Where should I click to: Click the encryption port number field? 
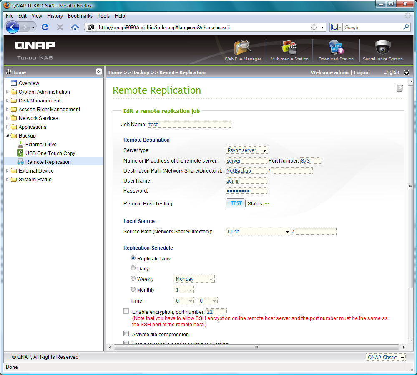click(x=216, y=312)
